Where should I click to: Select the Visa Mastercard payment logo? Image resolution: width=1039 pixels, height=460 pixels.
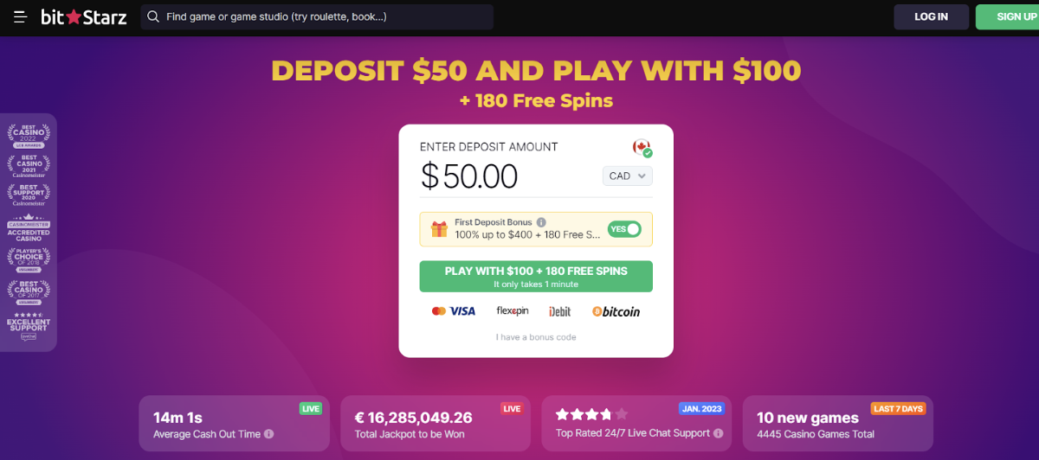454,311
